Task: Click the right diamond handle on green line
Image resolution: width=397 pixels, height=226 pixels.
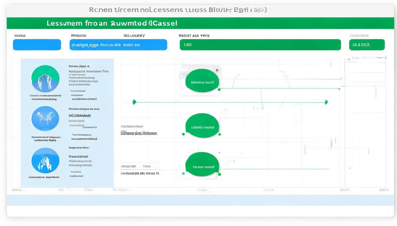Action: coord(326,102)
